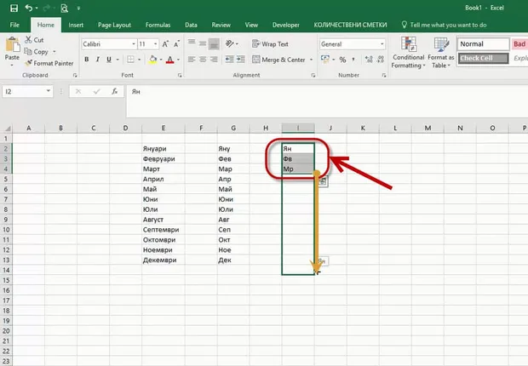Screen dimensions: 528x366
Task: Toggle Underline formatting
Action: pyautogui.click(x=109, y=60)
